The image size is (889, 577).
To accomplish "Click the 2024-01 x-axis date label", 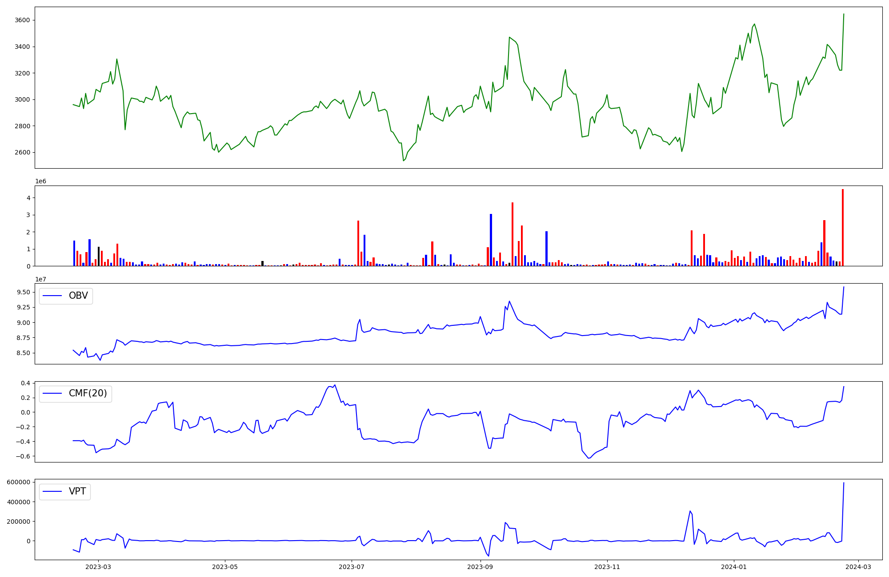I will [734, 567].
